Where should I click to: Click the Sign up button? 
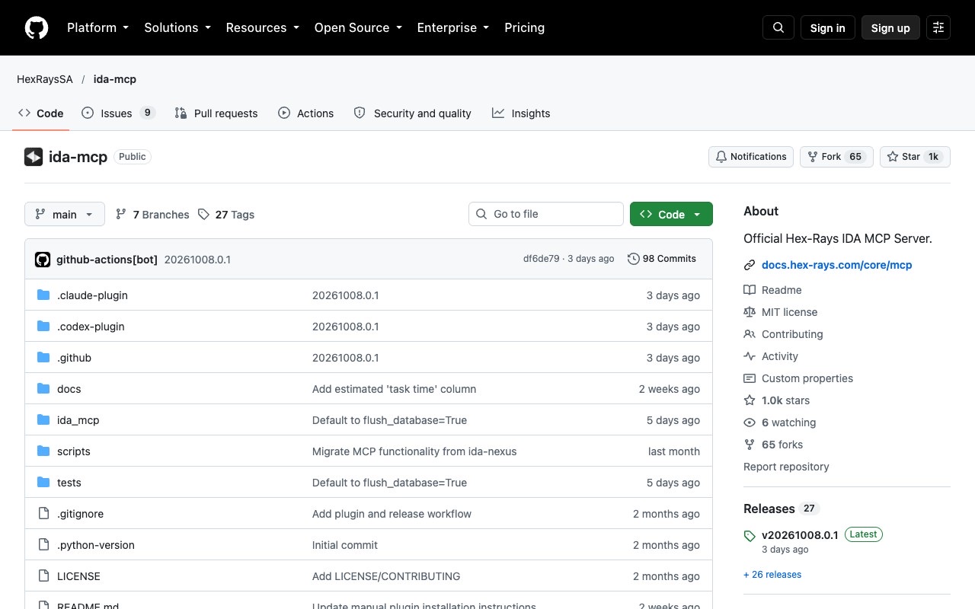point(890,27)
